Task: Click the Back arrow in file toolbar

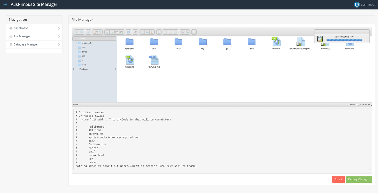Action: point(77,32)
